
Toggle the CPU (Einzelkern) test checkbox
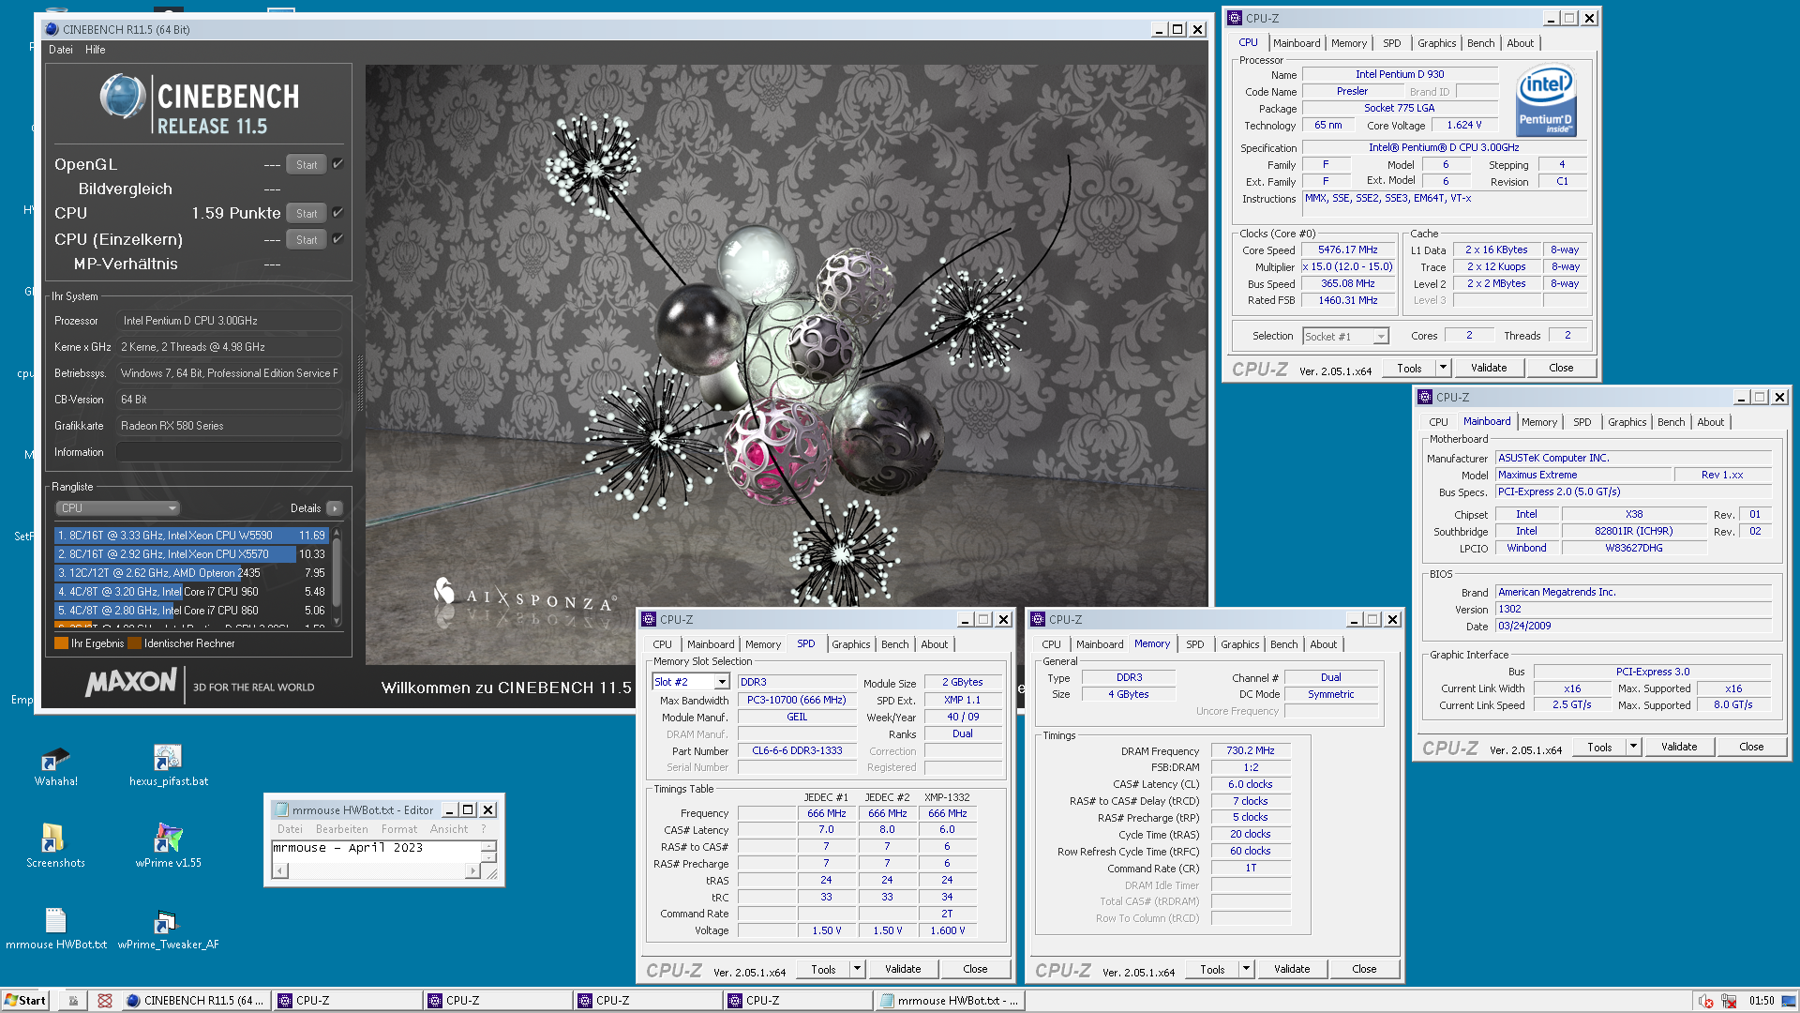(337, 239)
